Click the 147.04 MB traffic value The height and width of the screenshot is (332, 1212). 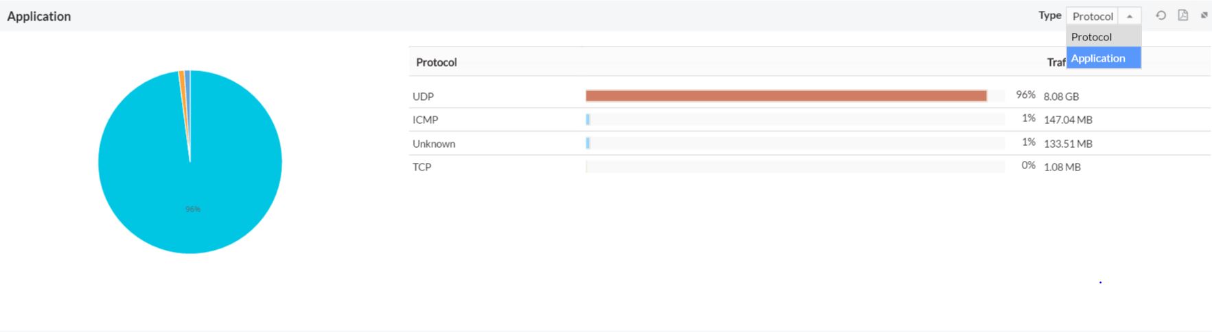(x=1068, y=120)
